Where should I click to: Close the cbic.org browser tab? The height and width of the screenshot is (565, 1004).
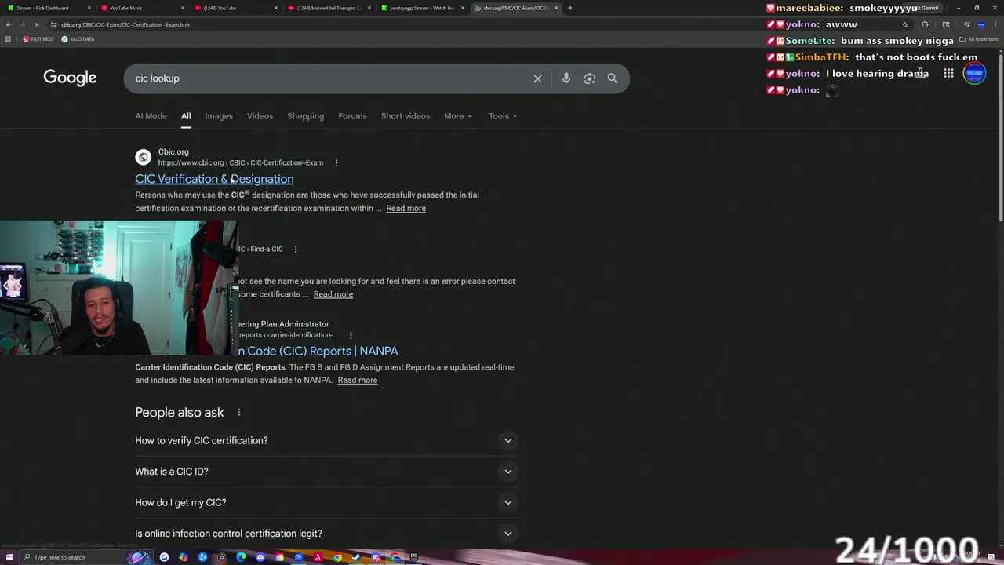[556, 8]
